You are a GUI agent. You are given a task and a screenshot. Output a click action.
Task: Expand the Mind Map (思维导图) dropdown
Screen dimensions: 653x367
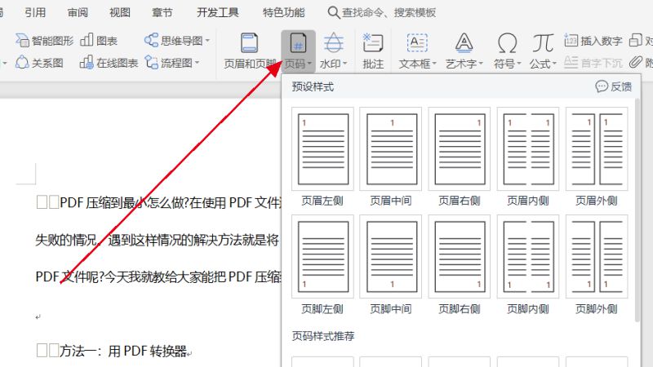click(x=177, y=40)
